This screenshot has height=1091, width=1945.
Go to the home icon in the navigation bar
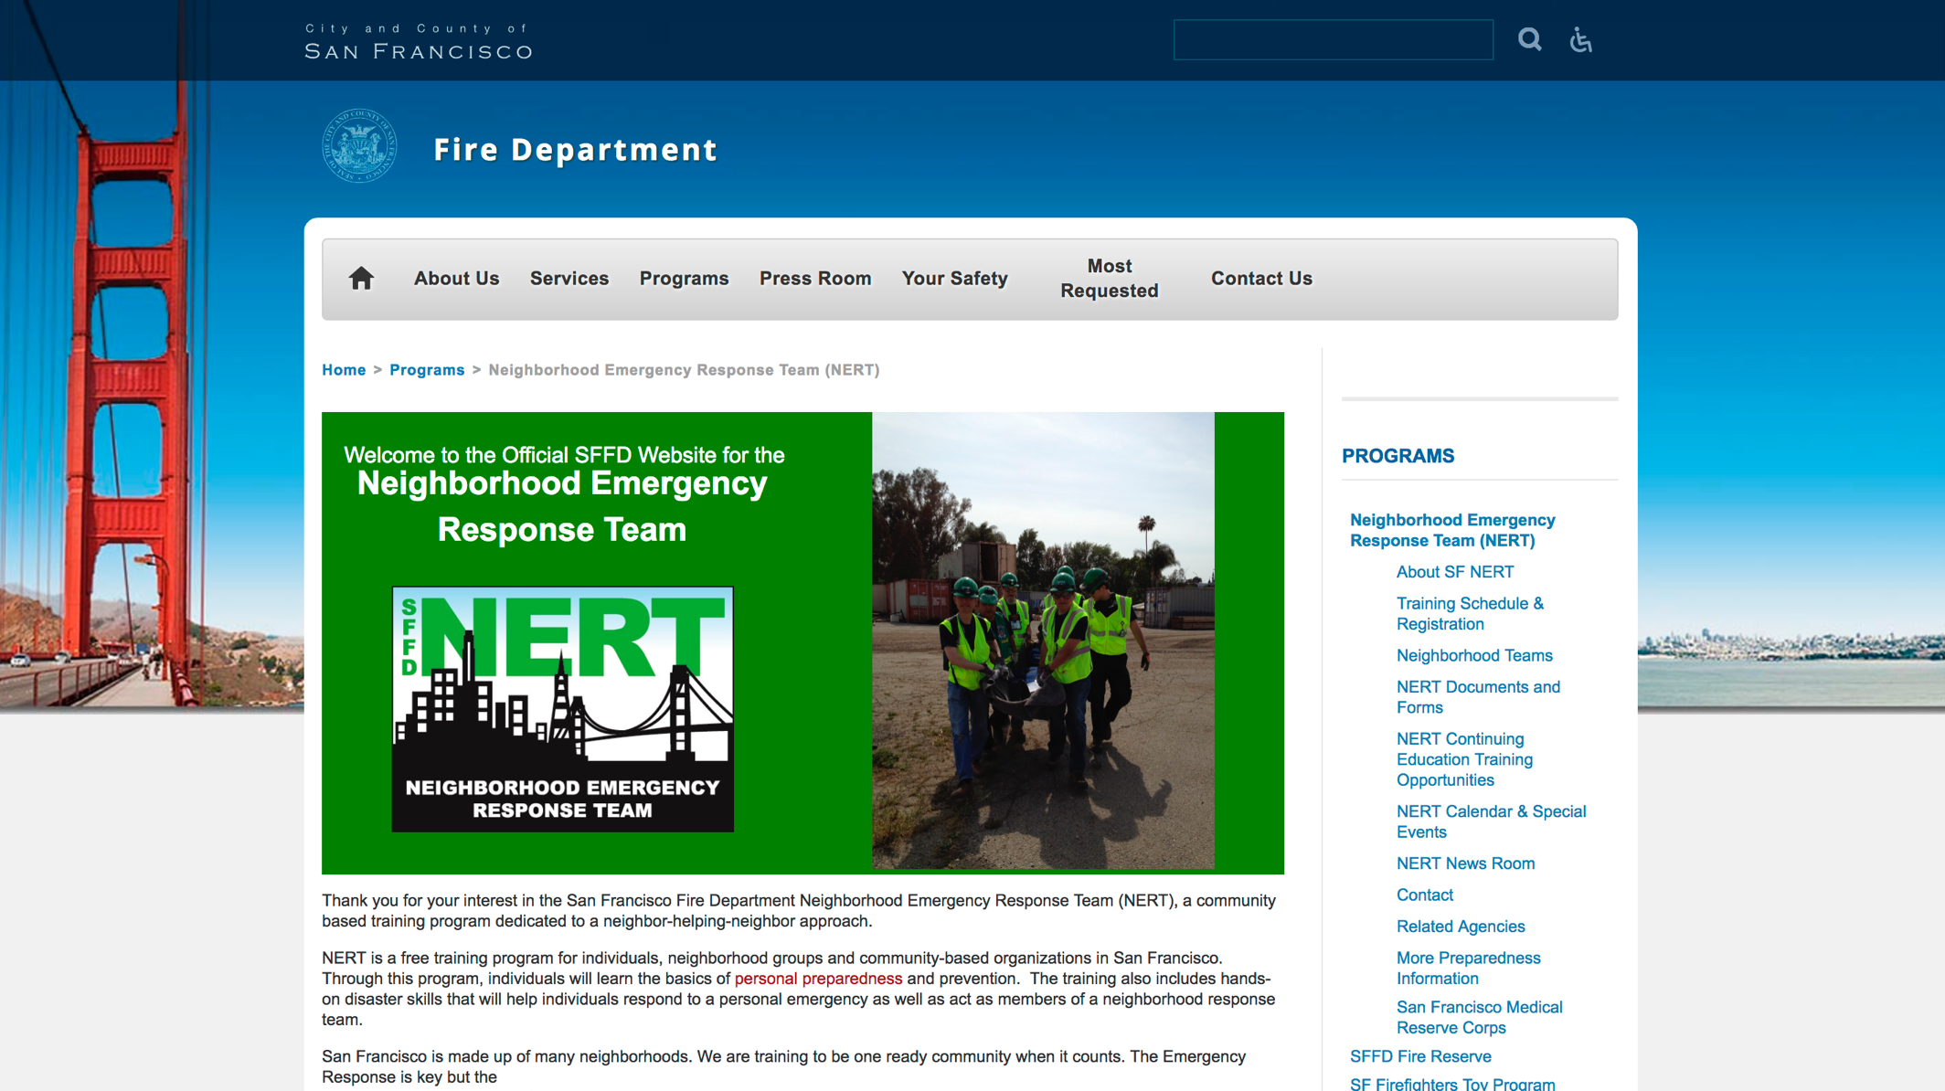tap(361, 278)
